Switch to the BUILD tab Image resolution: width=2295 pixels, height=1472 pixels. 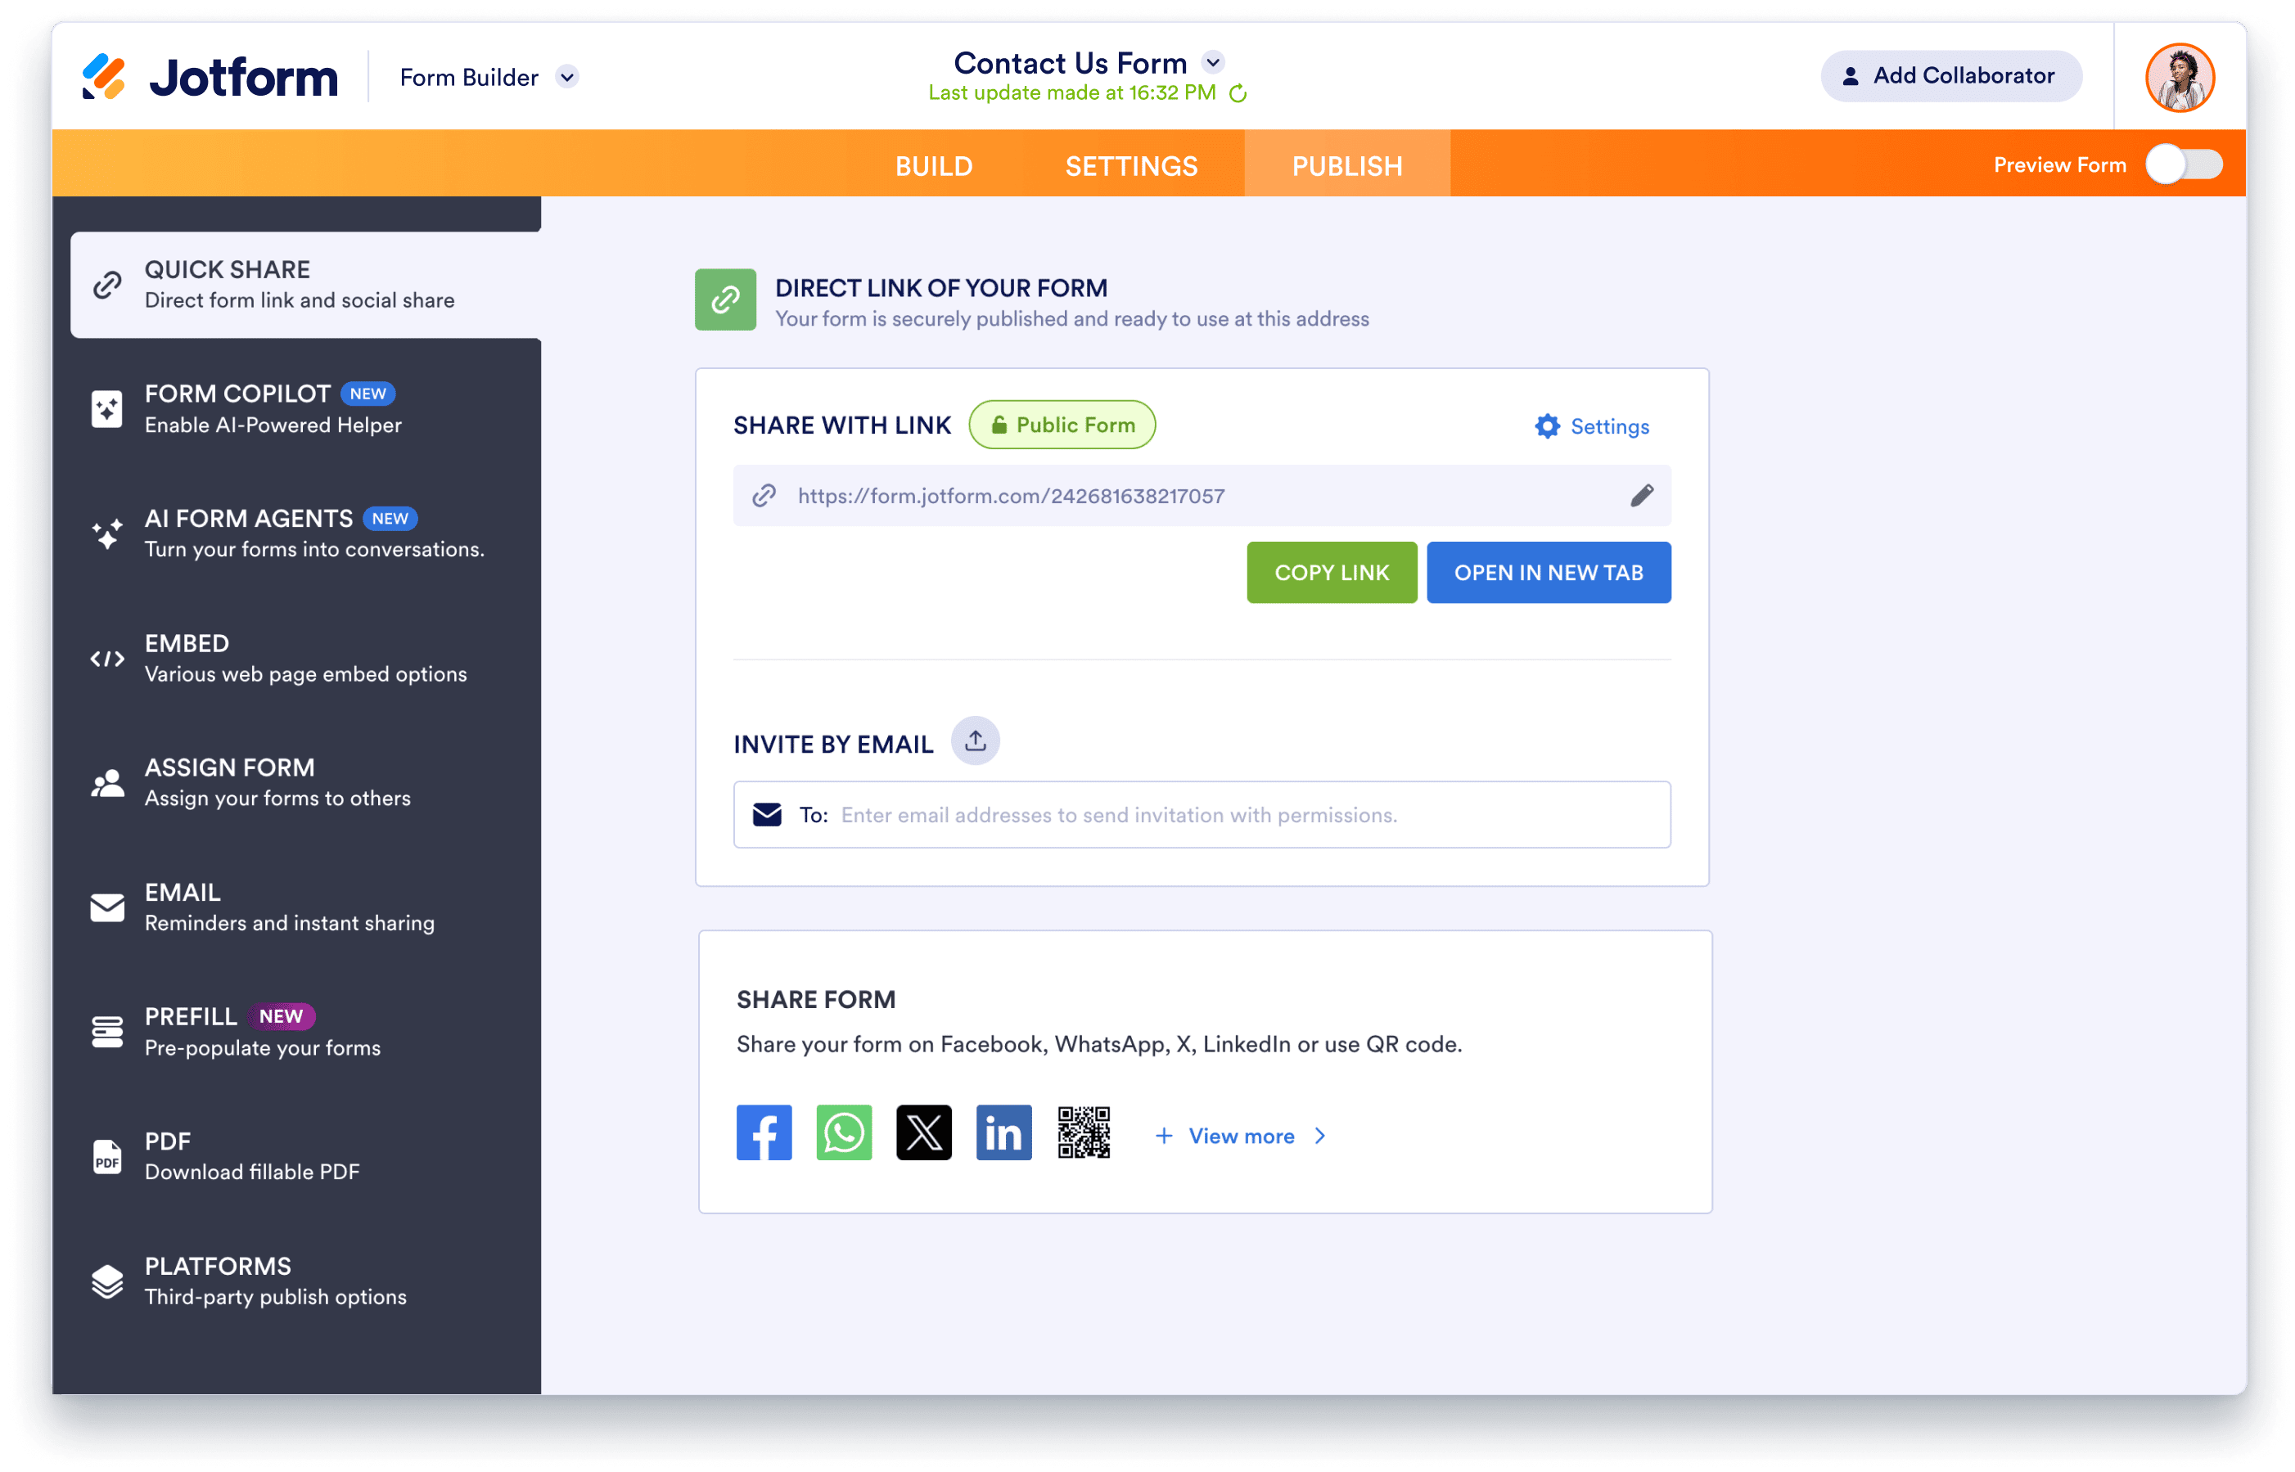pyautogui.click(x=934, y=165)
